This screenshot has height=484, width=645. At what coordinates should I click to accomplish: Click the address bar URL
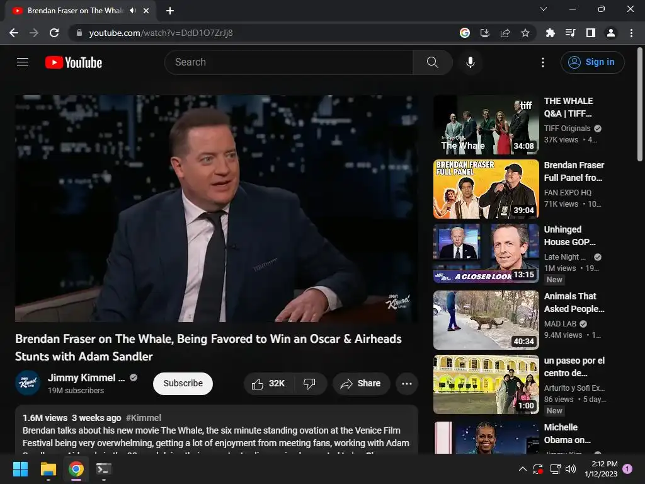161,33
